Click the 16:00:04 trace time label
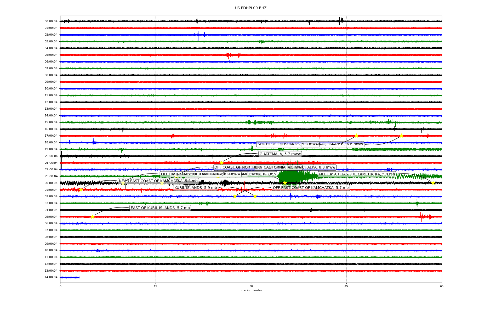502x314 pixels. (x=51, y=129)
